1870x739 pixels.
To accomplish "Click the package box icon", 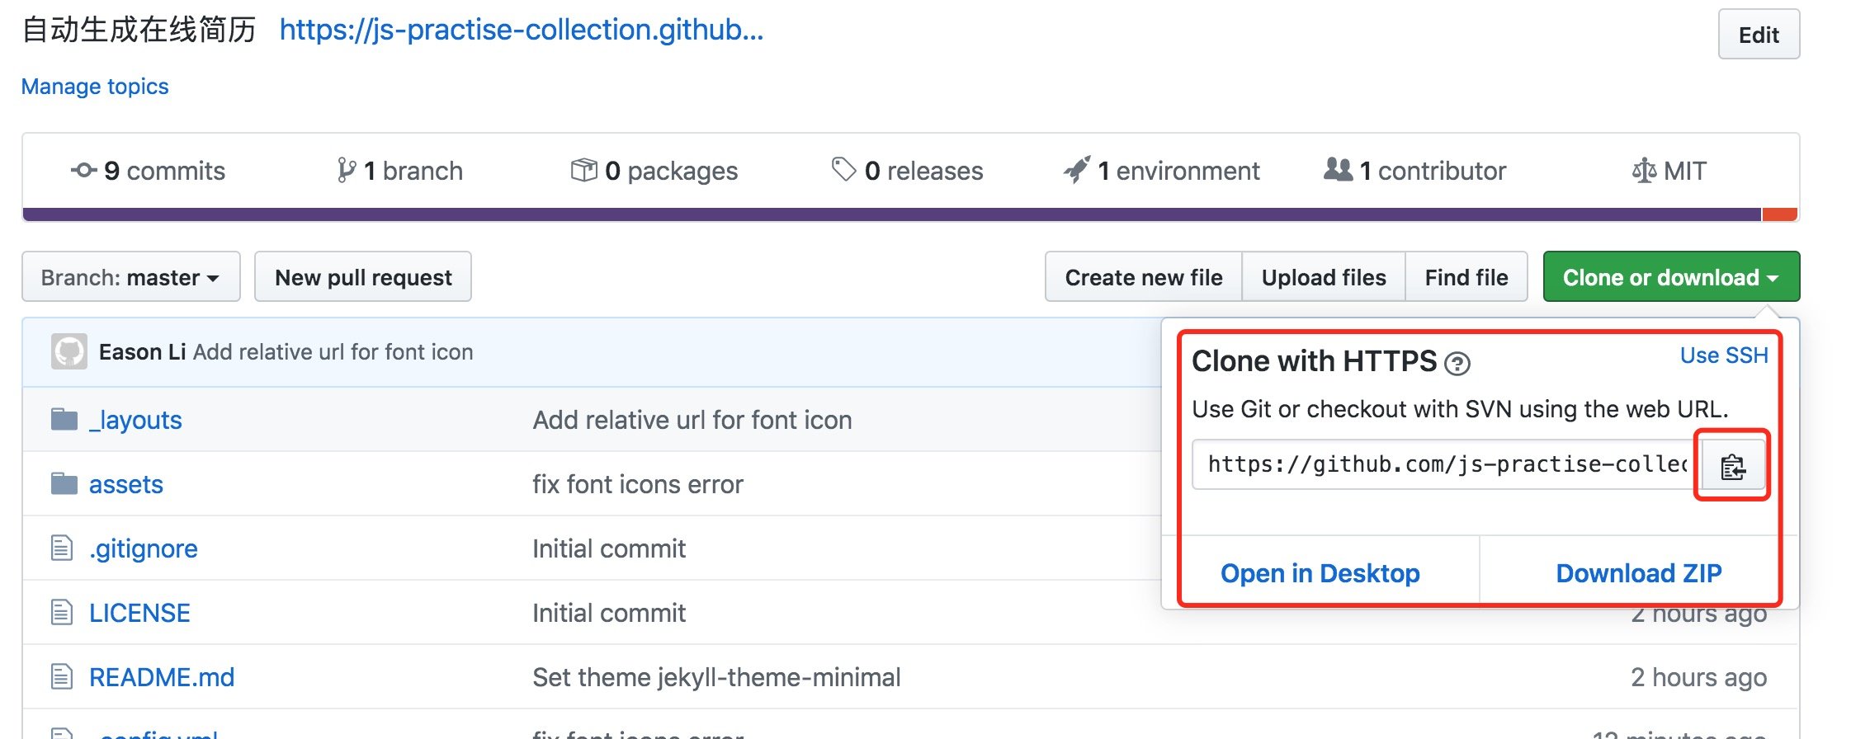I will pos(584,170).
